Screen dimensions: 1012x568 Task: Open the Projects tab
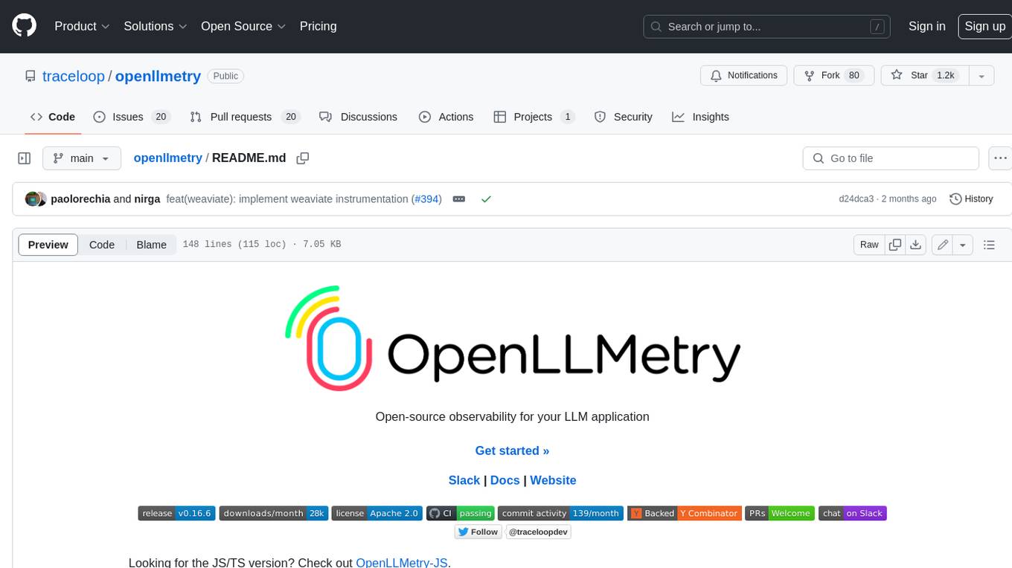coord(534,117)
